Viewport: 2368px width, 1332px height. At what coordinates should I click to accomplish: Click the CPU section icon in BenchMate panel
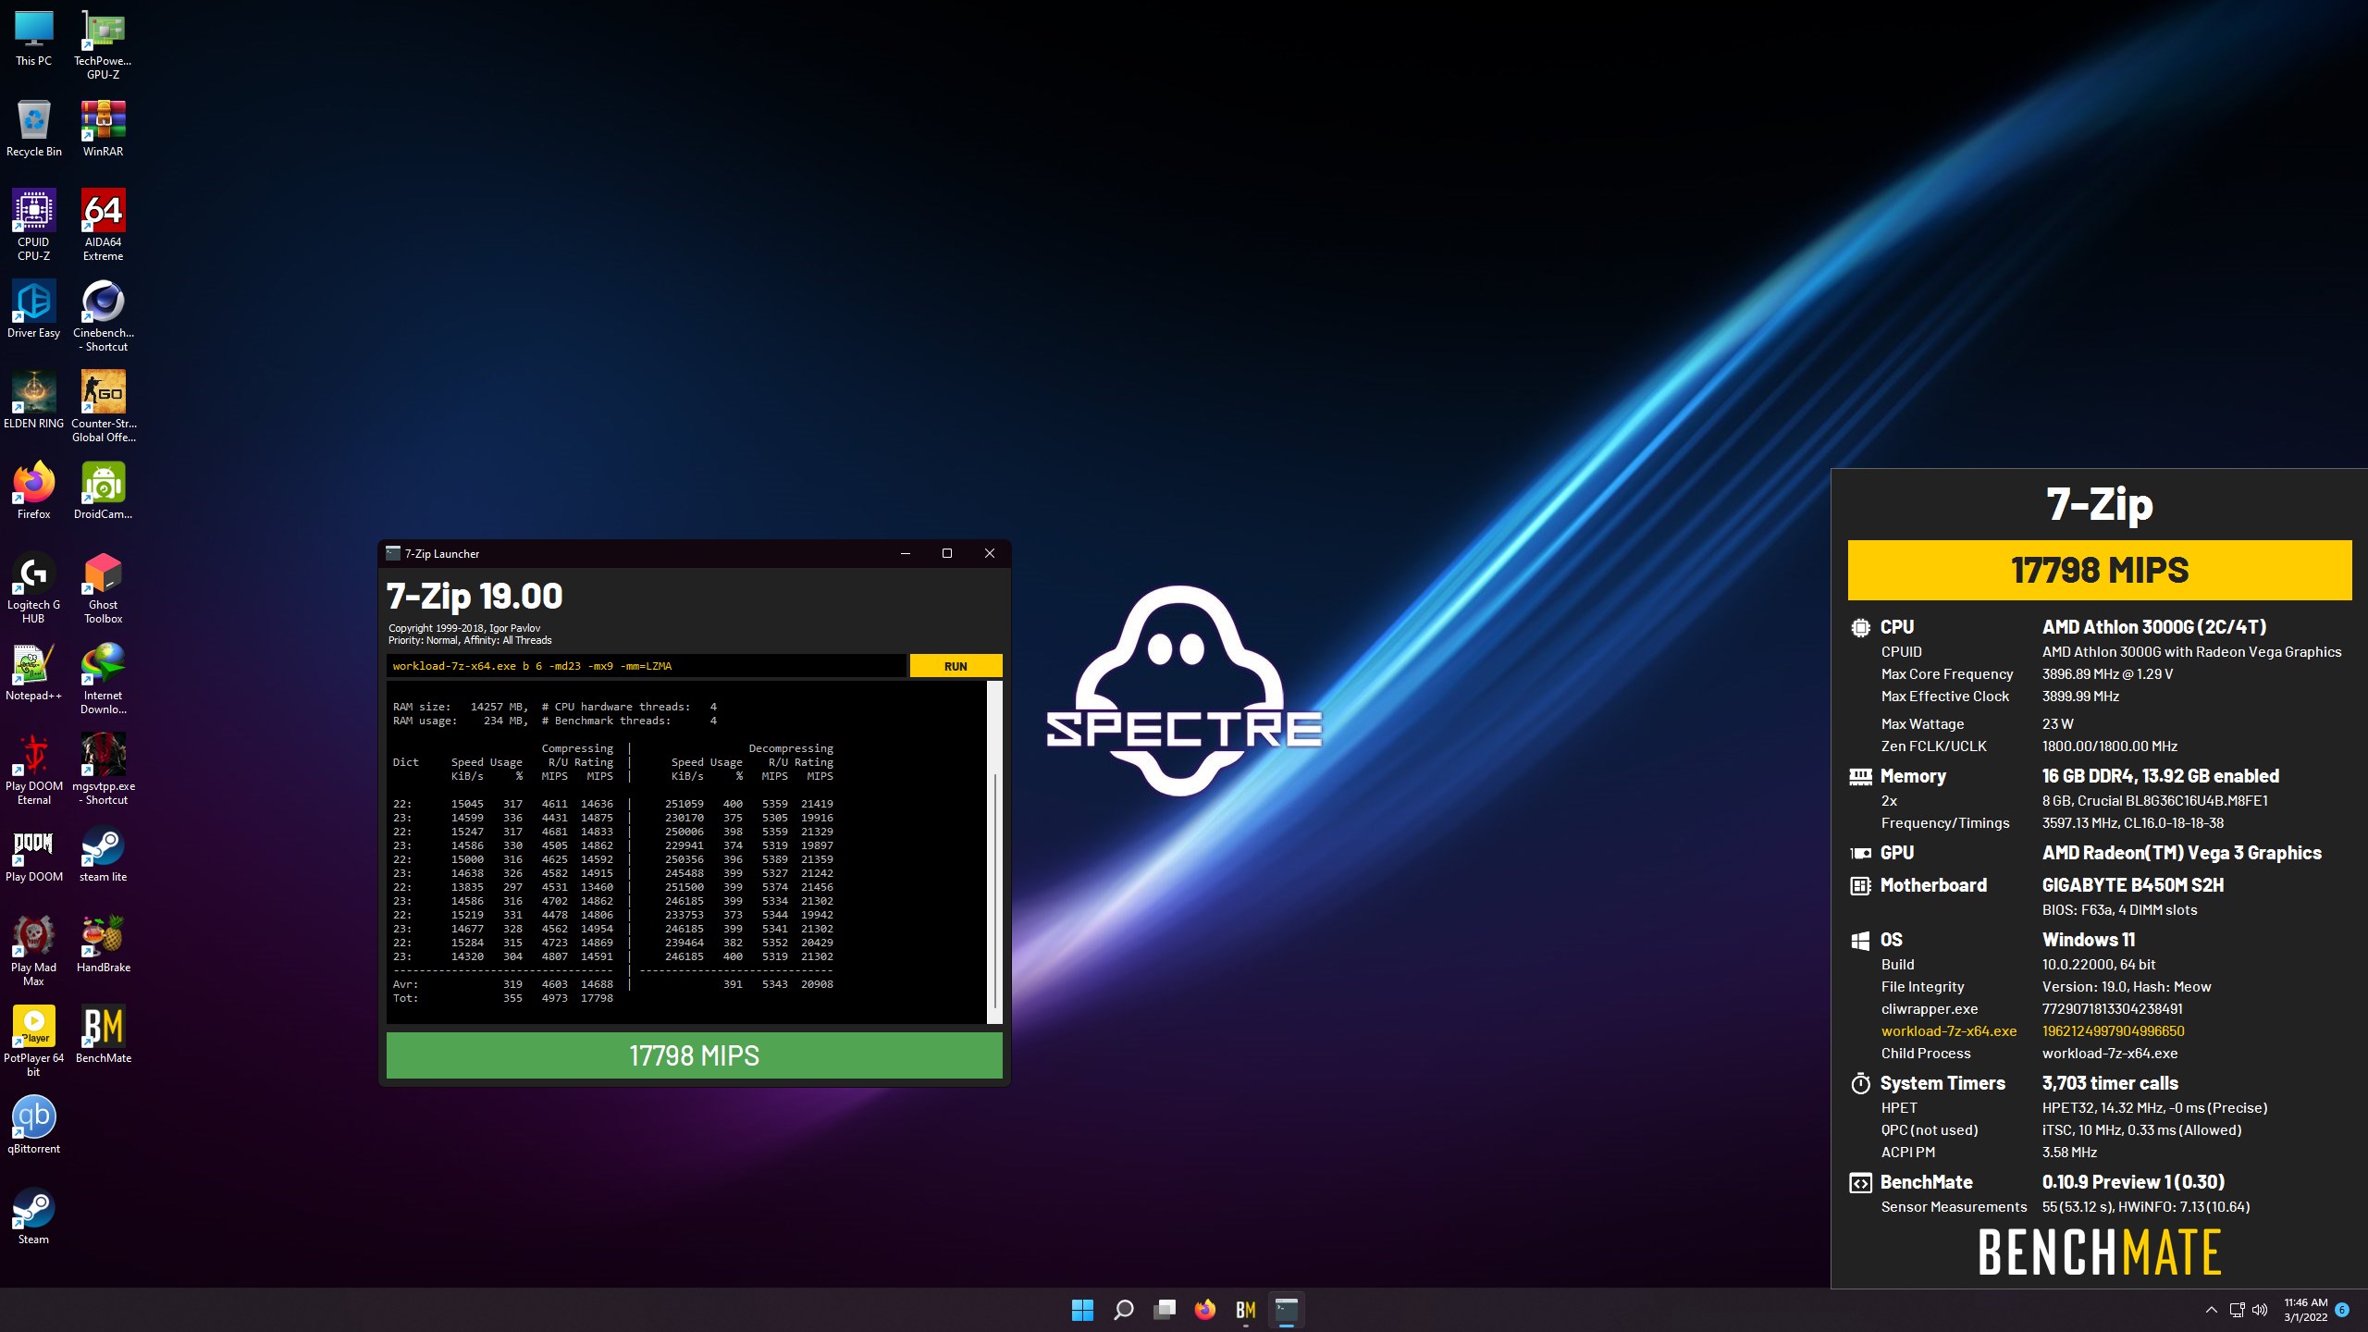pyautogui.click(x=1860, y=627)
